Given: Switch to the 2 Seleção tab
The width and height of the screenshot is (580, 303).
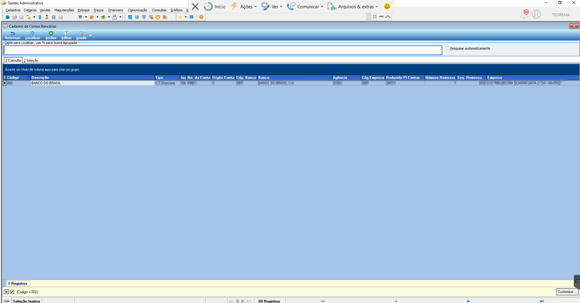Looking at the screenshot, I should coord(31,60).
